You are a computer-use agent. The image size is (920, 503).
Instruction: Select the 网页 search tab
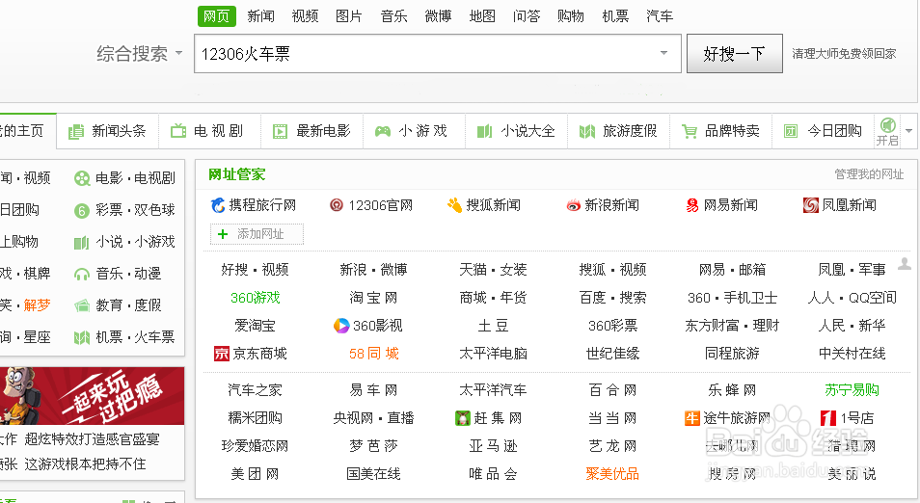pyautogui.click(x=217, y=15)
